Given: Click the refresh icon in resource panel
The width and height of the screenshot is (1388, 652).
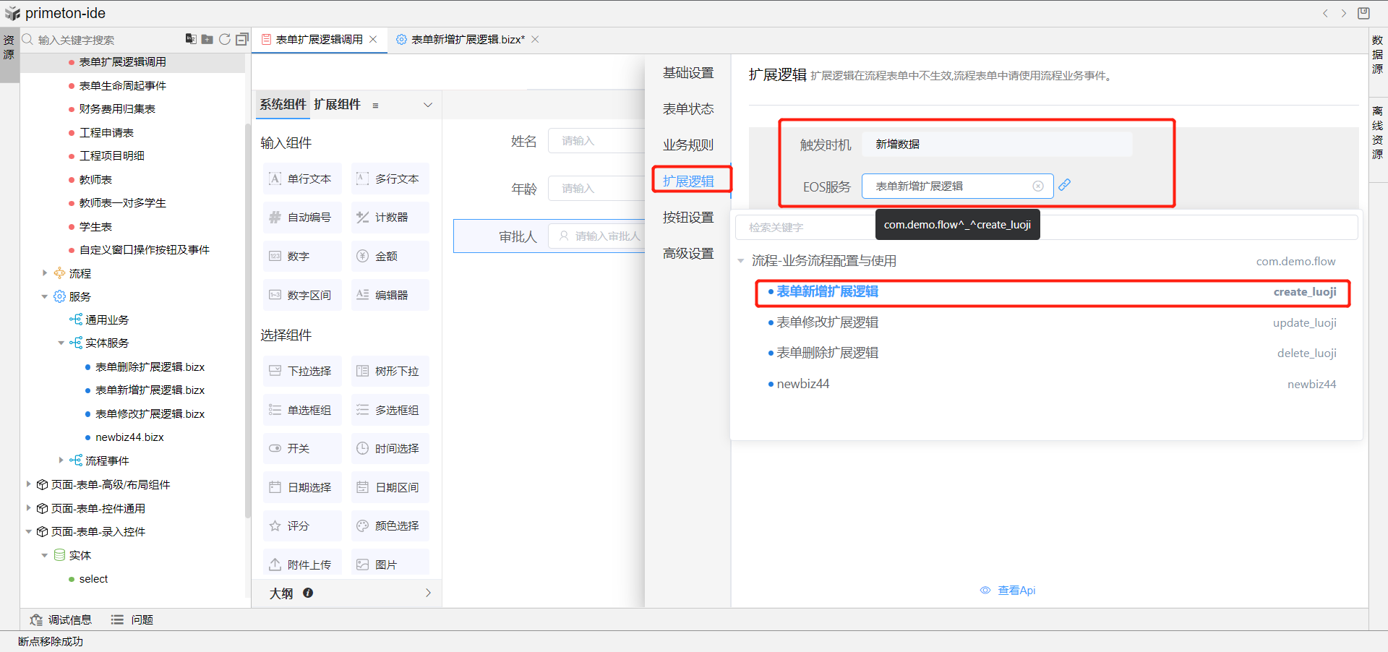Looking at the screenshot, I should click(x=225, y=39).
